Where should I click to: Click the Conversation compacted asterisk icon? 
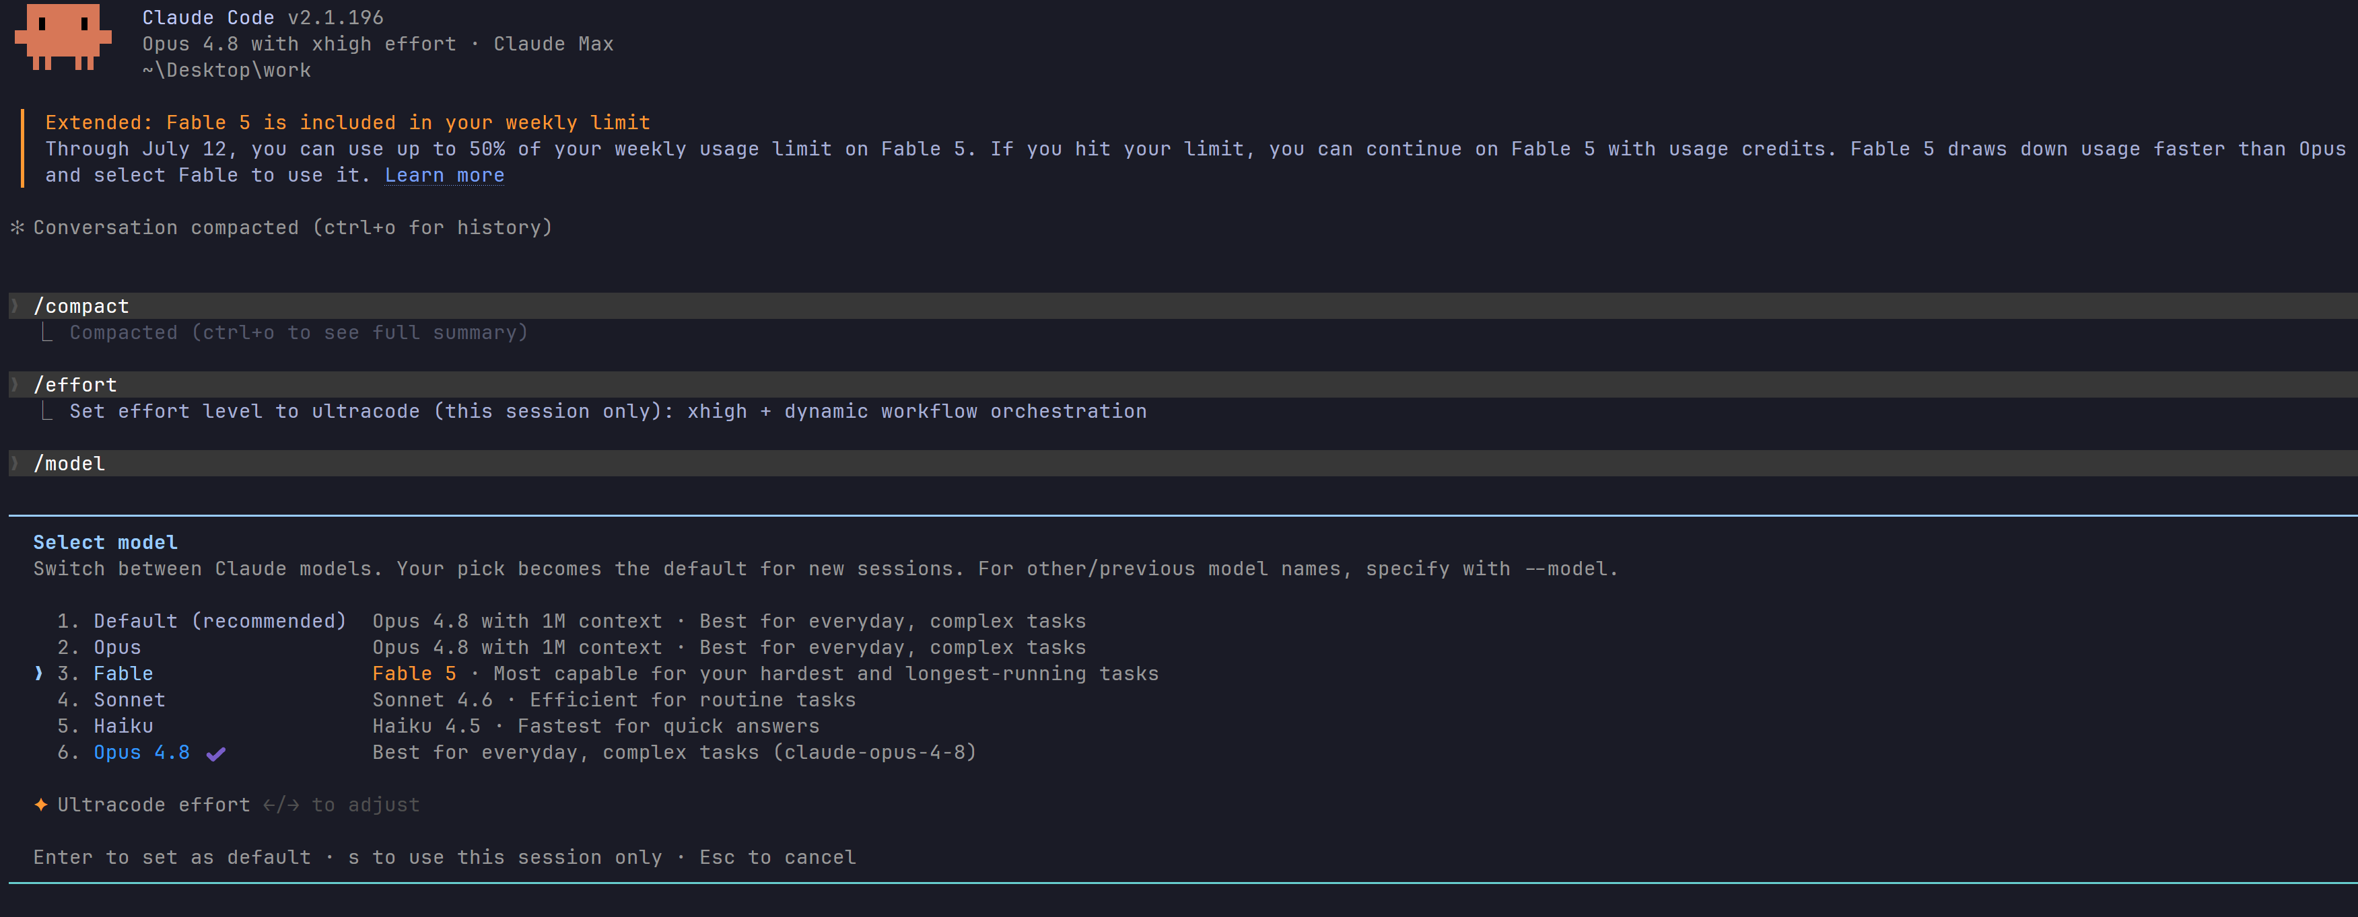click(18, 227)
